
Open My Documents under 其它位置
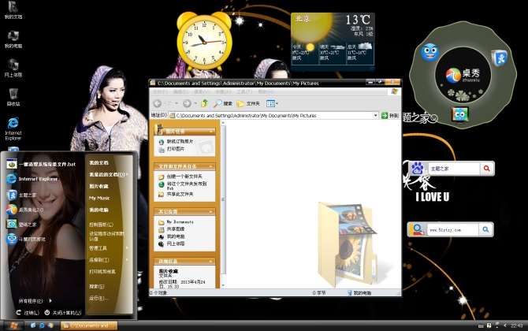180,222
